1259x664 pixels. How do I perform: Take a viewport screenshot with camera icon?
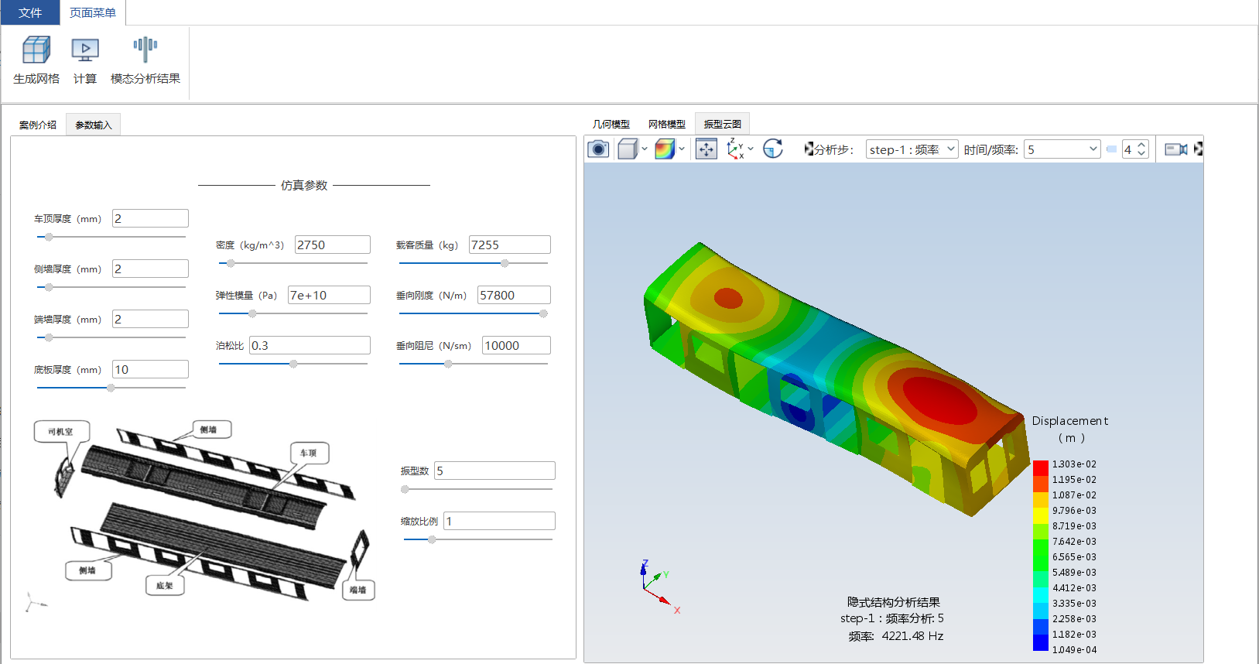click(598, 149)
